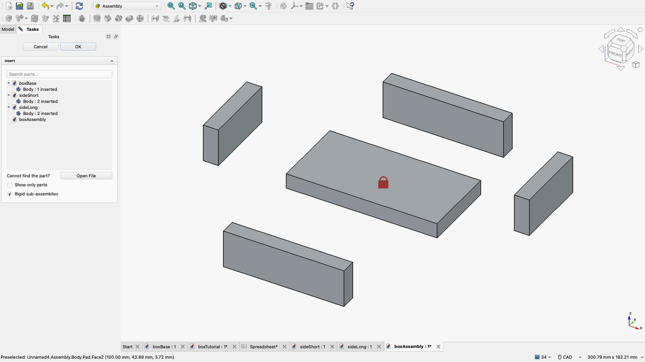645x362 pixels.
Task: Collapse the sideLong tree item
Action: click(9, 108)
